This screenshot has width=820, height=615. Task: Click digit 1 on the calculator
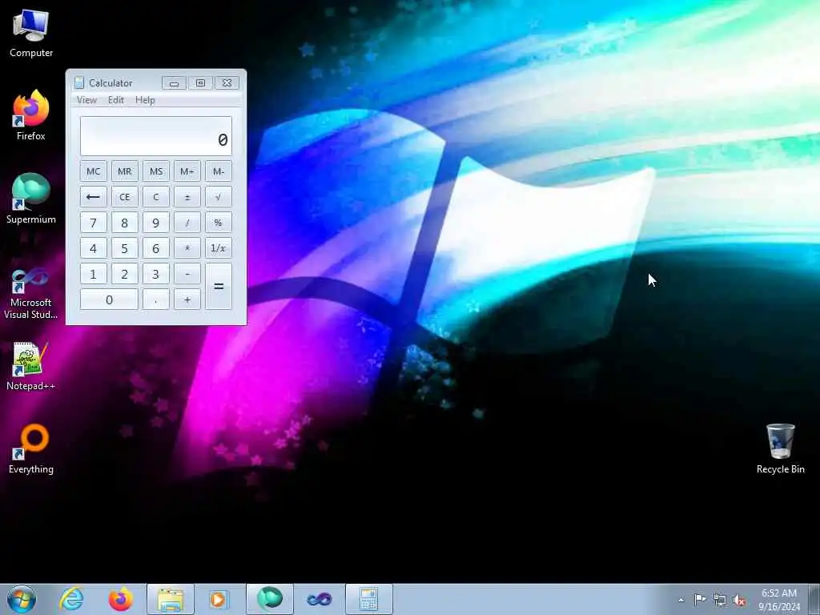click(94, 274)
